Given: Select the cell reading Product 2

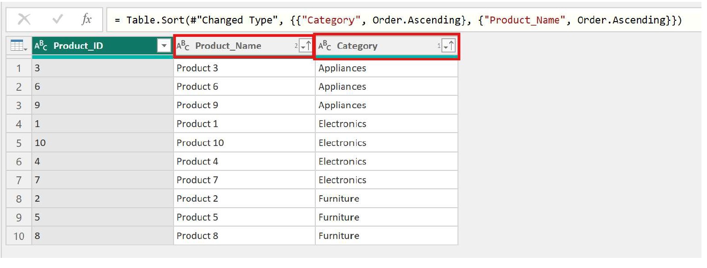Looking at the screenshot, I should 244,198.
